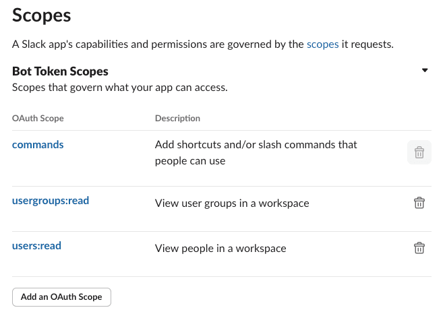Screen dimensions: 445x314
Task: Open the commands scope link
Action: coord(38,145)
